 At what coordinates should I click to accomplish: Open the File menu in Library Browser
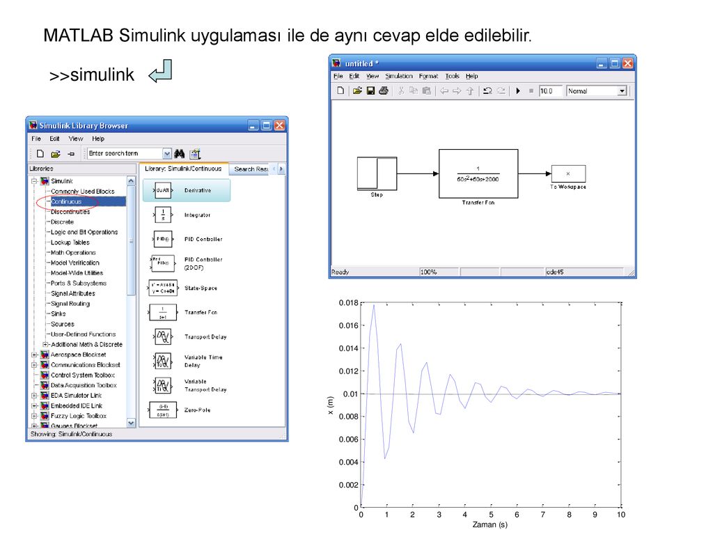tap(36, 139)
